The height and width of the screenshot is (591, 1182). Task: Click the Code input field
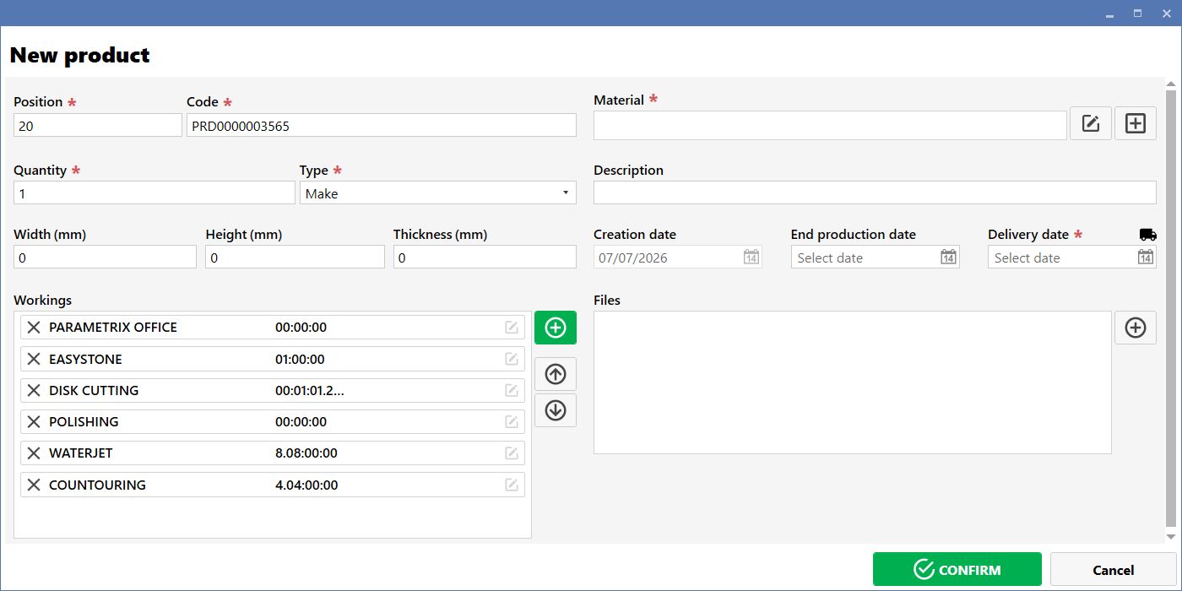(382, 125)
